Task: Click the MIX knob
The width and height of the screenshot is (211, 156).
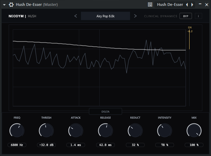Action: coord(194,130)
